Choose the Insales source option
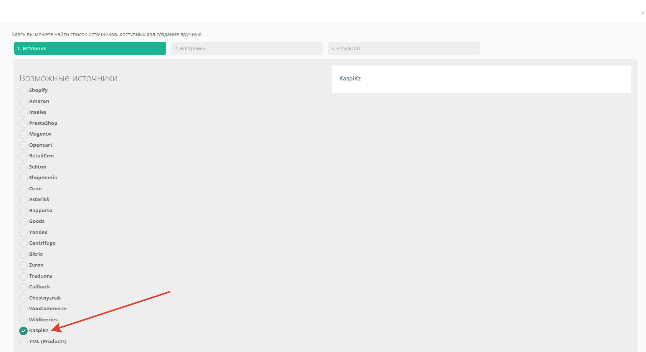The image size is (646, 352). tap(23, 113)
